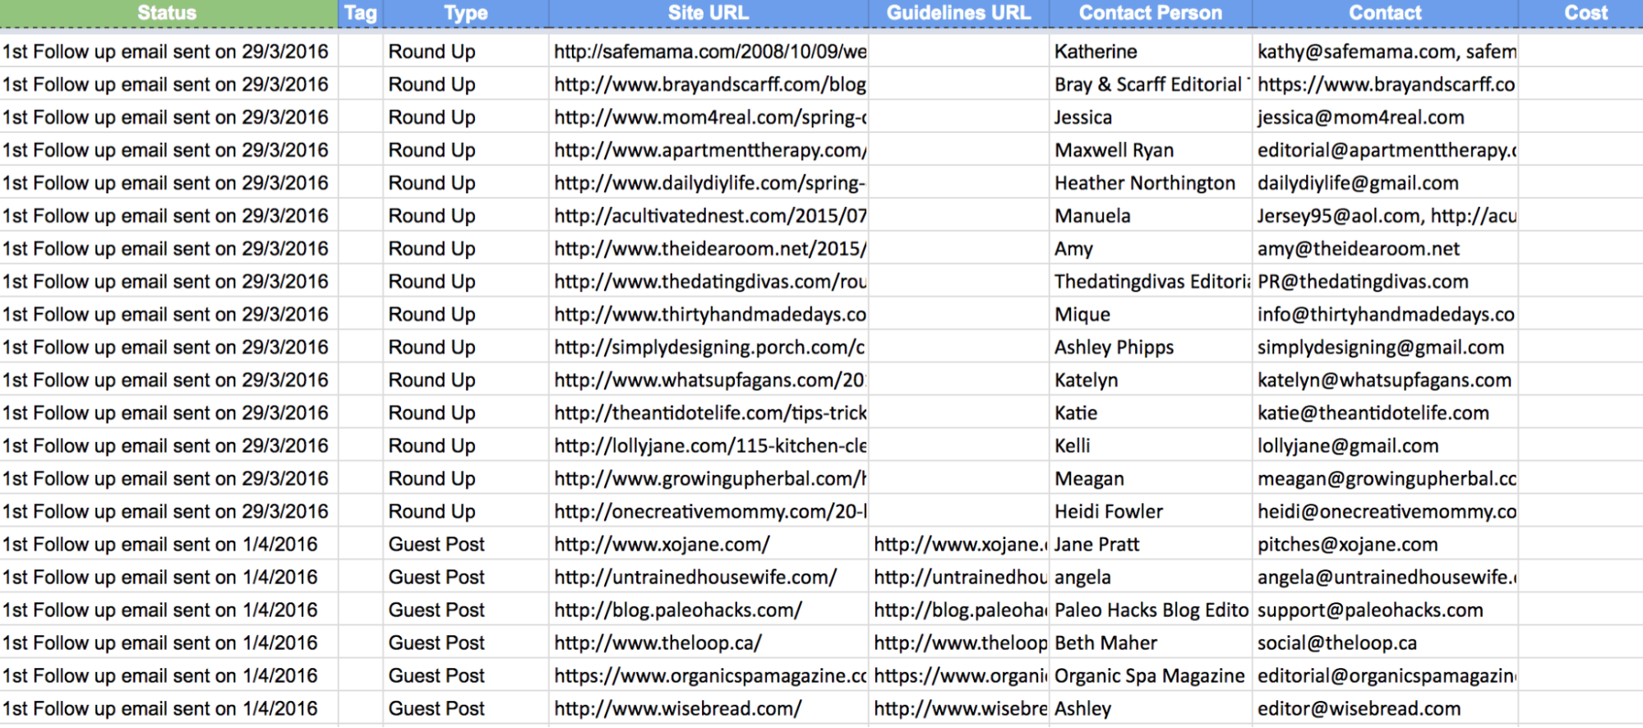This screenshot has height=728, width=1643.
Task: Select the onecreativemommy.com URL cell
Action: pyautogui.click(x=708, y=512)
